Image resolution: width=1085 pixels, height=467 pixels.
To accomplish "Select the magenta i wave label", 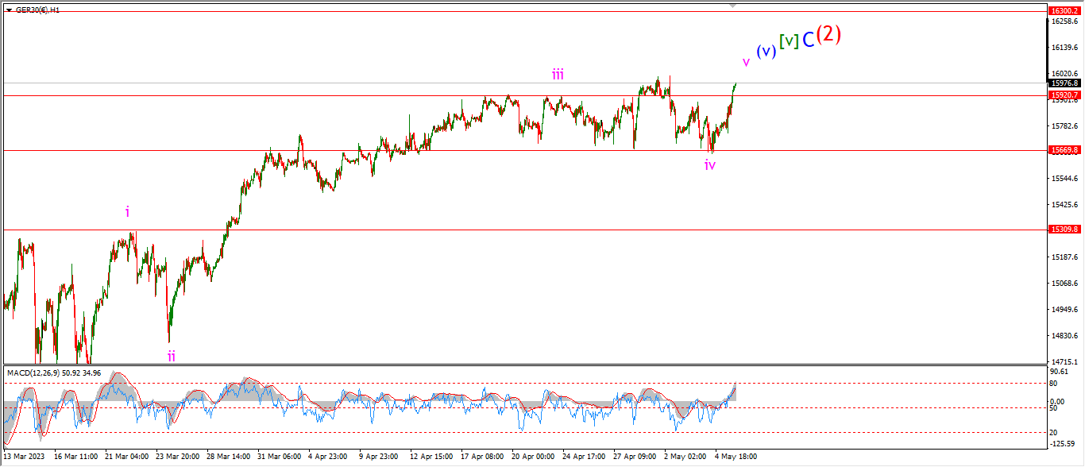I will click(127, 211).
